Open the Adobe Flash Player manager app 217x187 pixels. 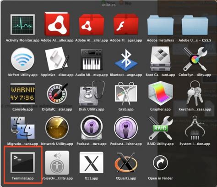point(126,25)
